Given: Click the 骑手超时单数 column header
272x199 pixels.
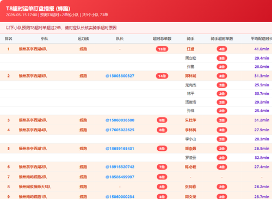Looking at the screenshot, I should coord(222,38).
